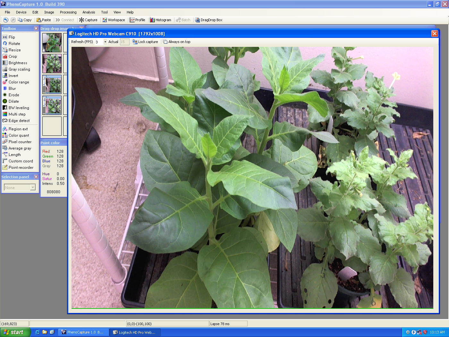Open the DragDrop Box from toolbar

pos(209,20)
